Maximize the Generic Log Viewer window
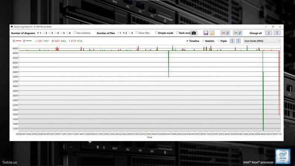The height and width of the screenshot is (166, 295). [x=273, y=27]
